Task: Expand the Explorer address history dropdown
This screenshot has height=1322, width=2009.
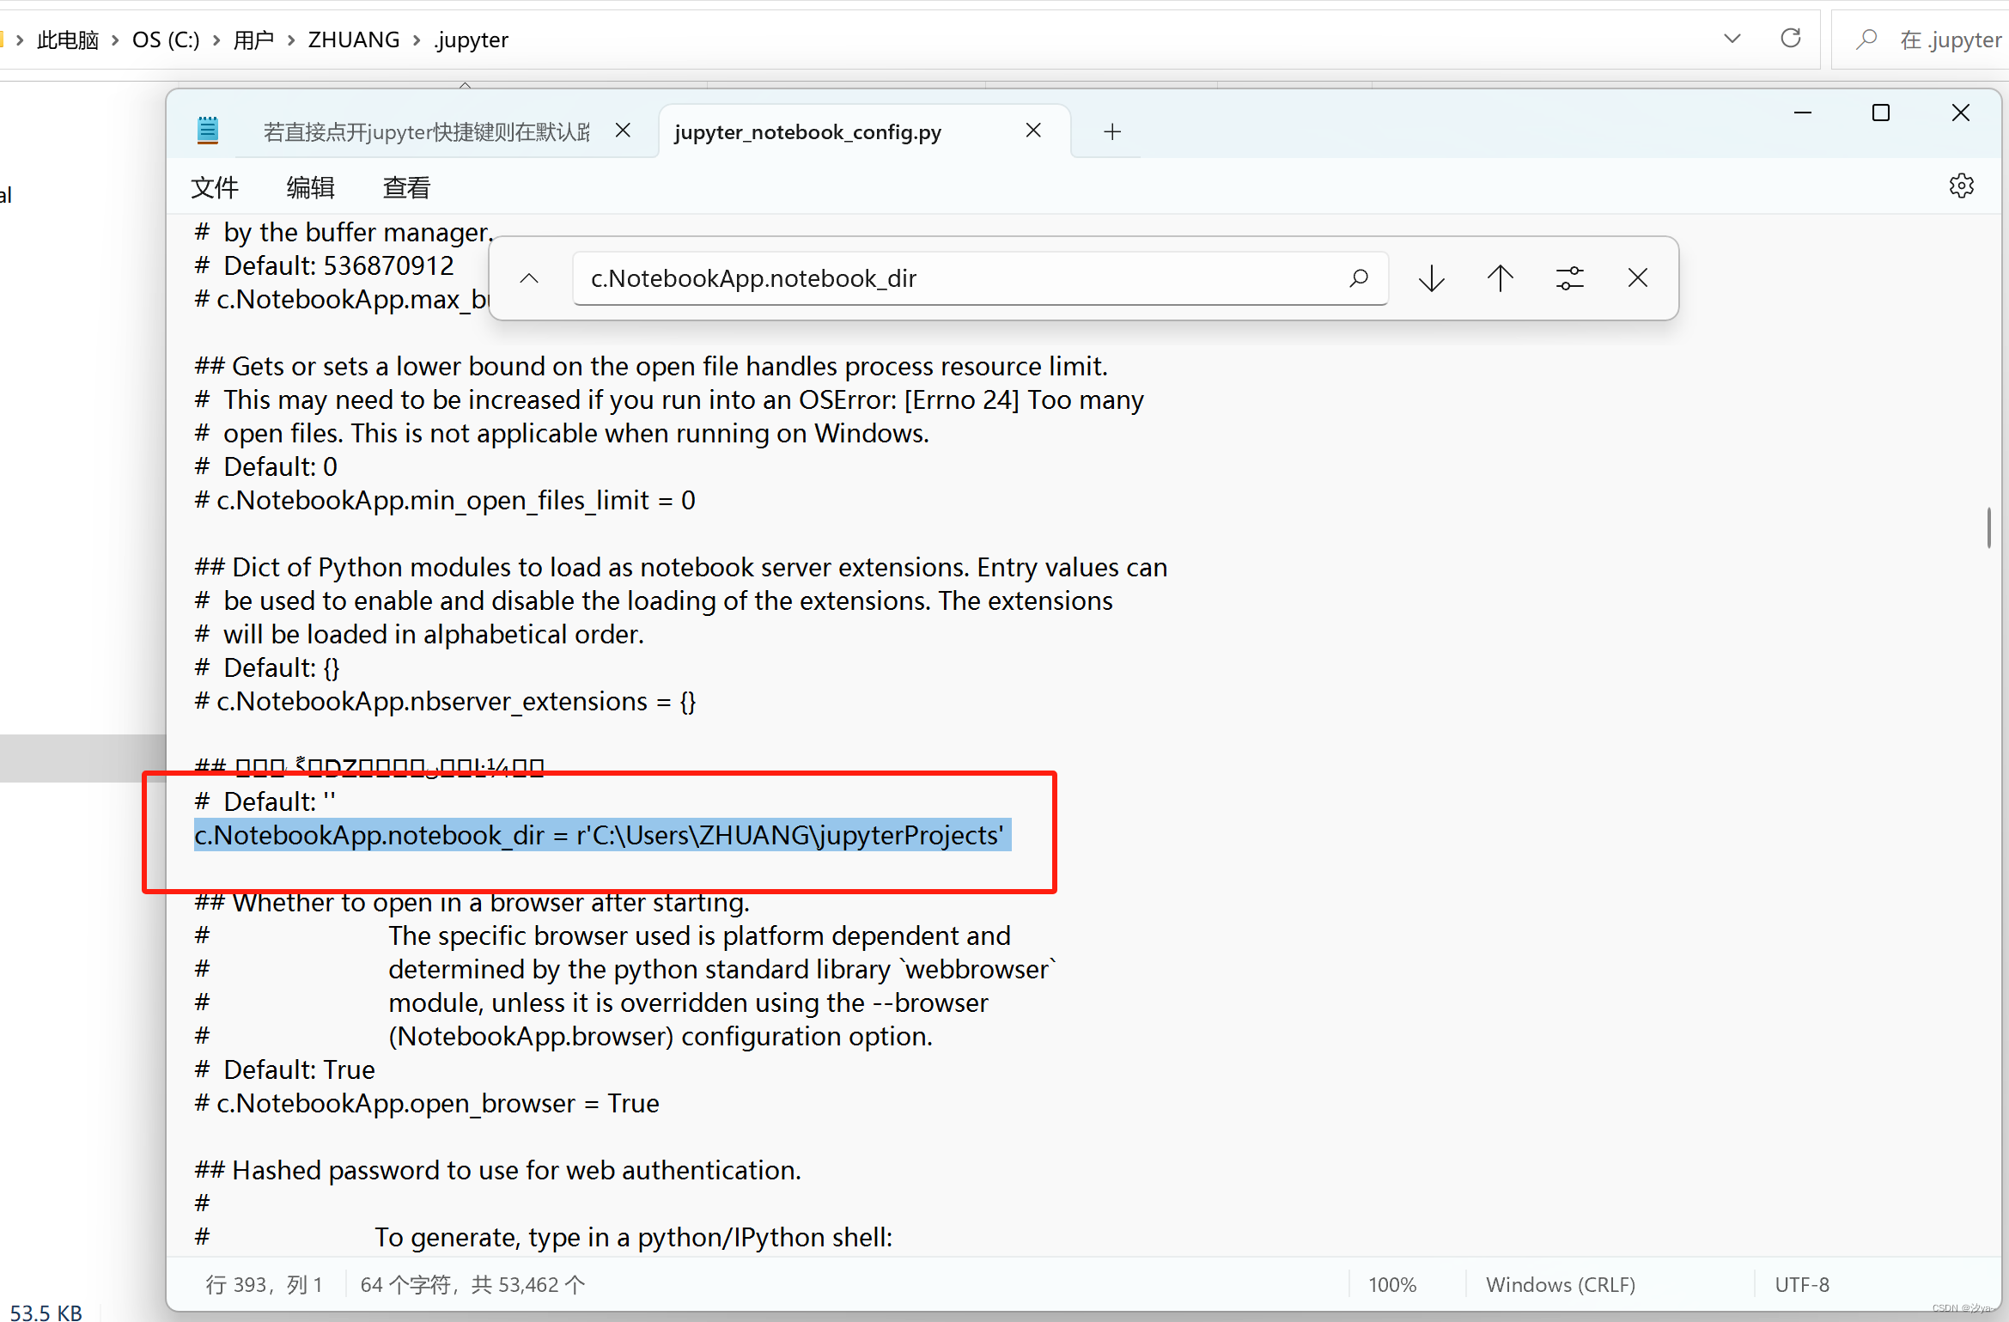Action: click(1732, 39)
